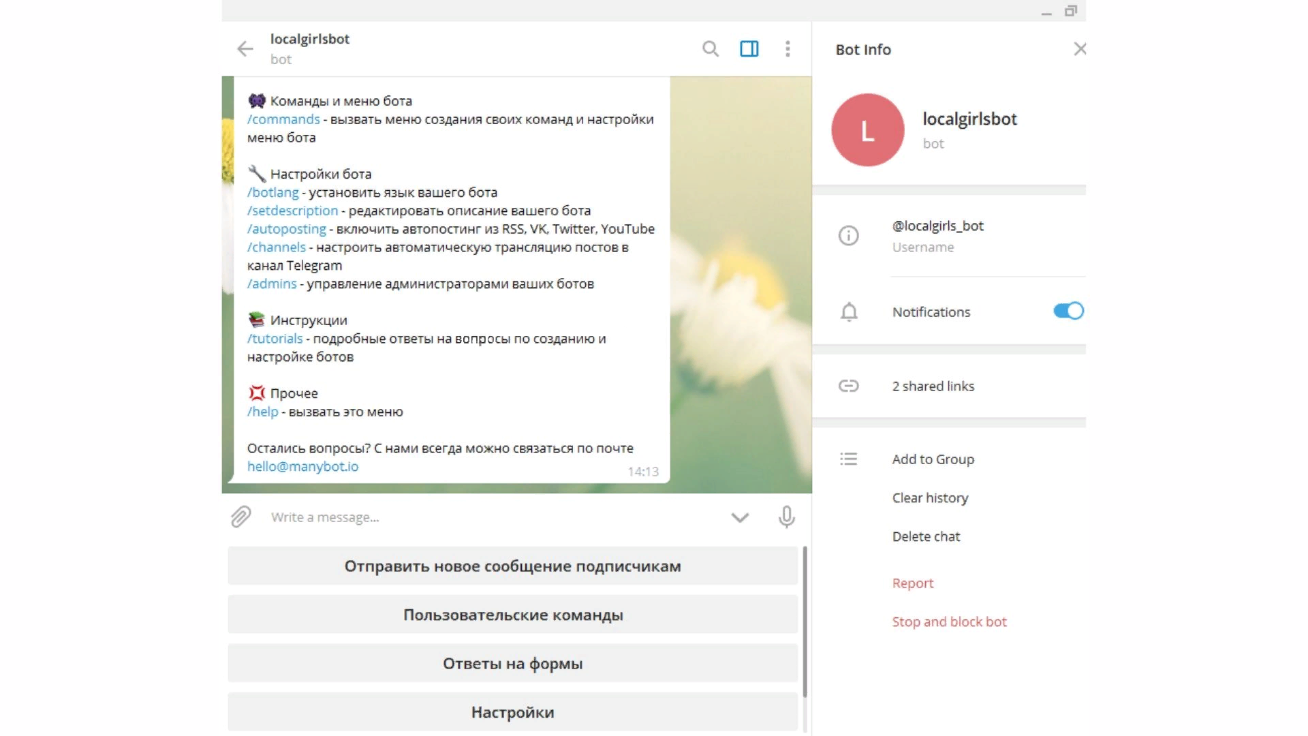Viewport: 1308px width, 736px height.
Task: Choose Clear history in Bot Info
Action: tap(930, 498)
